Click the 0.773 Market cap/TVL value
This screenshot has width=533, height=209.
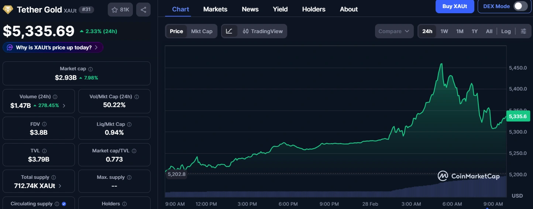click(x=114, y=159)
